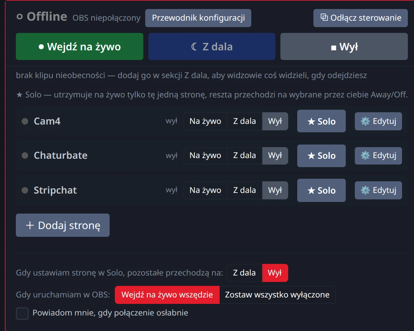The image size is (414, 331).
Task: Click Odłącz sterowanie pop-out button
Action: 361,18
